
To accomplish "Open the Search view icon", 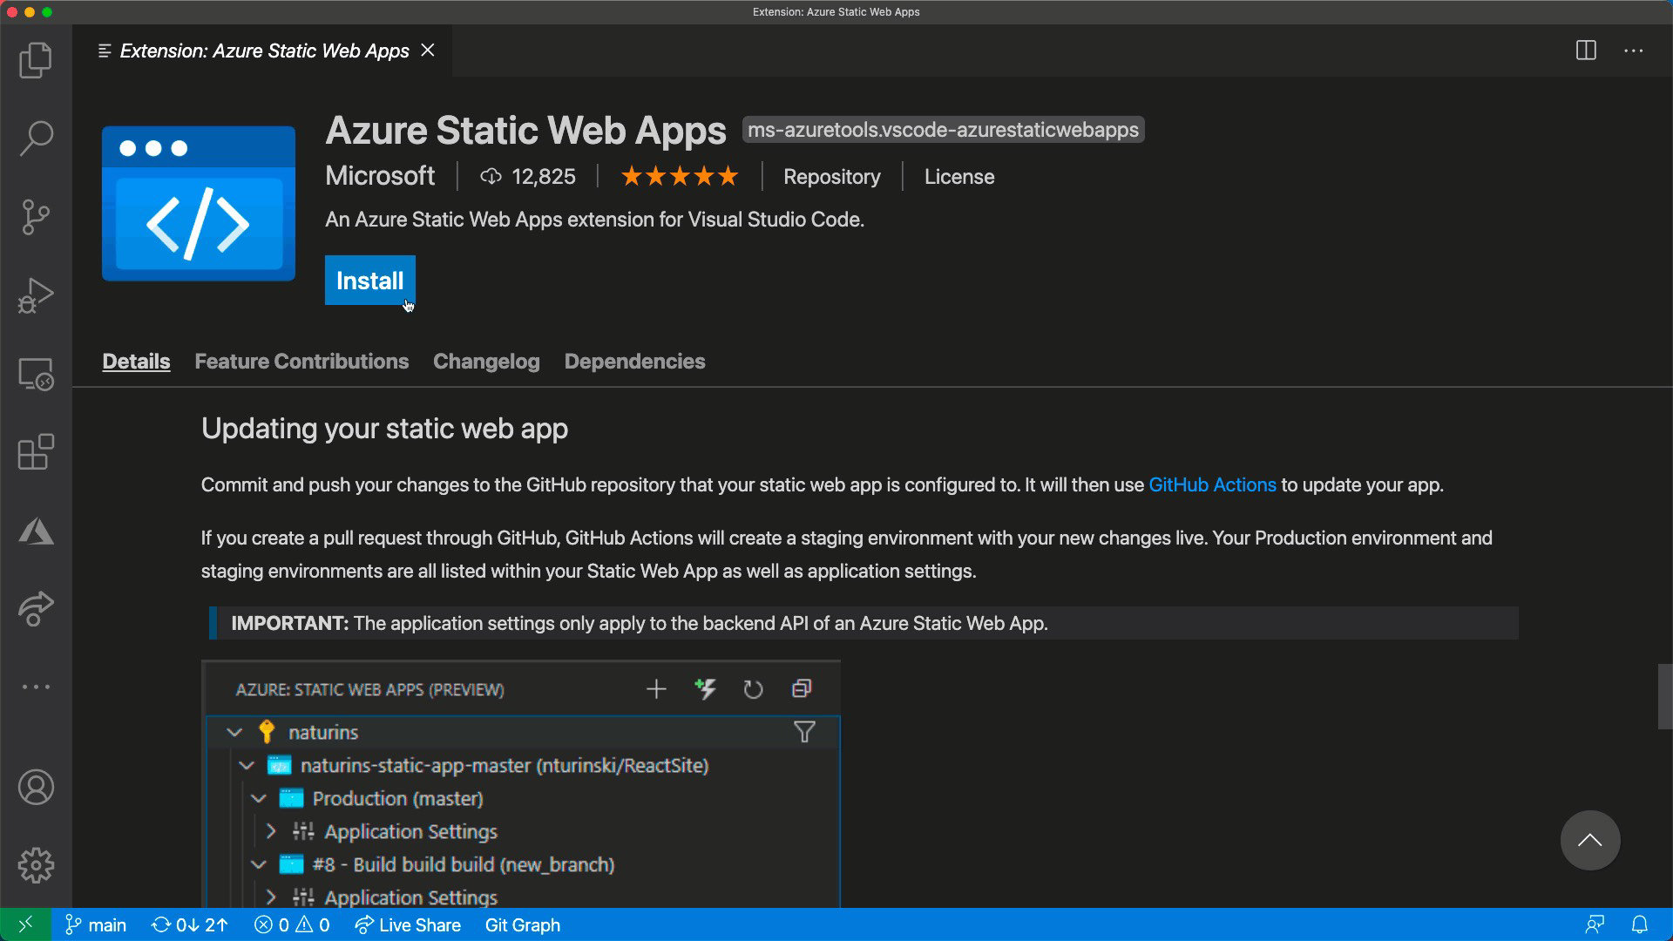I will [x=36, y=139].
